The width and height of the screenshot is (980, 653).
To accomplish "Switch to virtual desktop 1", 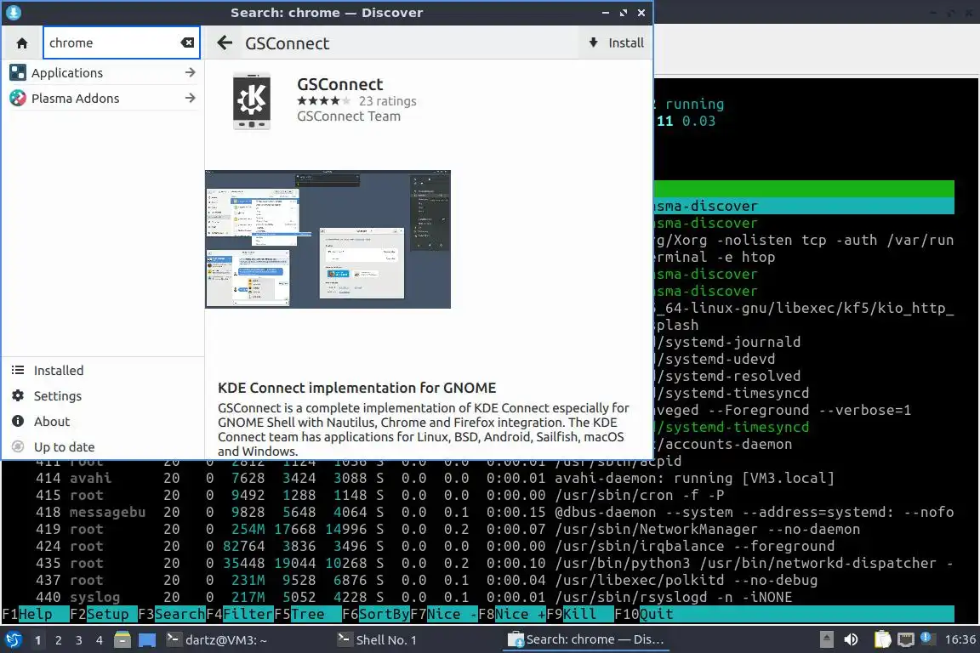I will (38, 640).
